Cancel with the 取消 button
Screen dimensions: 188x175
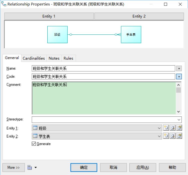tap(113, 168)
